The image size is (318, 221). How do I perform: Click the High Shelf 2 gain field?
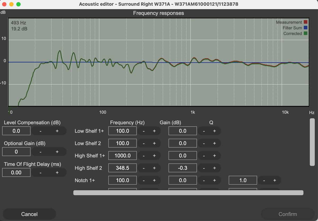[x=183, y=168]
